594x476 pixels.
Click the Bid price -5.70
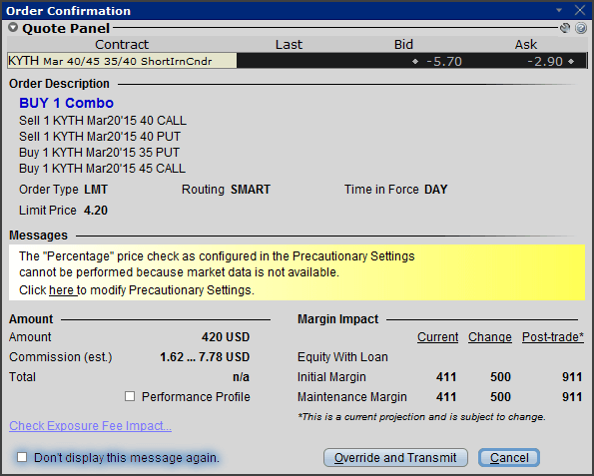click(444, 61)
